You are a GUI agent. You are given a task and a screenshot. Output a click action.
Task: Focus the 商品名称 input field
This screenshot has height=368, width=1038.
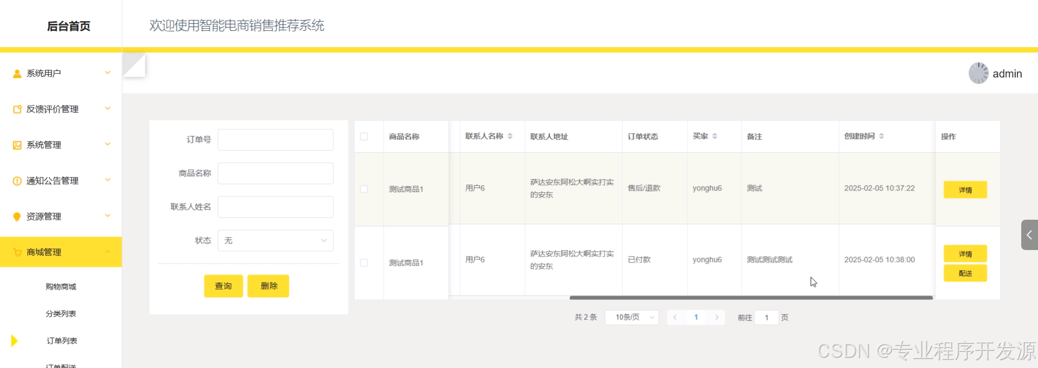coord(275,173)
